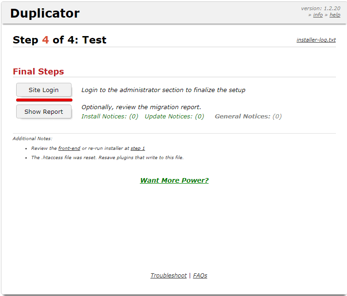Select the Install Notices: (0) text

[x=110, y=116]
